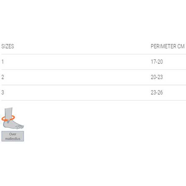Click the word malleollus in label box

tap(13, 139)
